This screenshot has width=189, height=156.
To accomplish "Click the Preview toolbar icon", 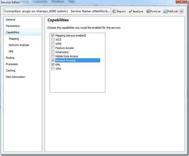I will 148,11.
